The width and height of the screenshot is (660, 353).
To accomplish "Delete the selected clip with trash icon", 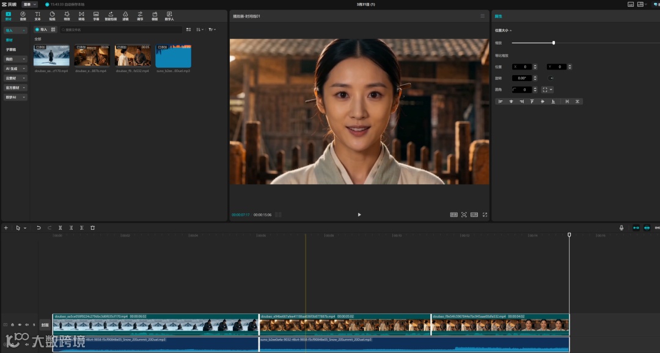I will (x=92, y=227).
